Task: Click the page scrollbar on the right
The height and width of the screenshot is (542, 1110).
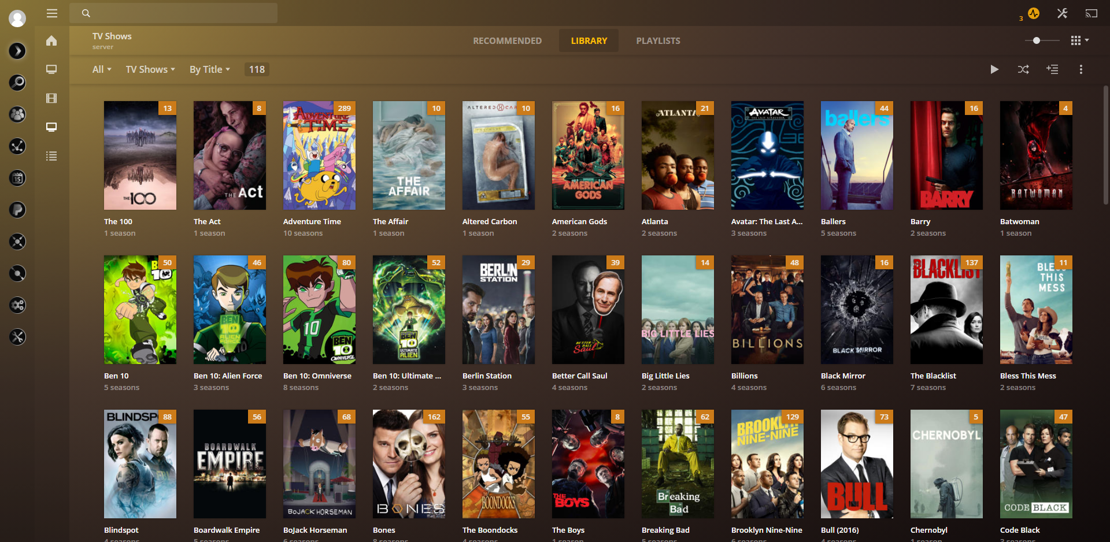Action: click(x=1106, y=144)
